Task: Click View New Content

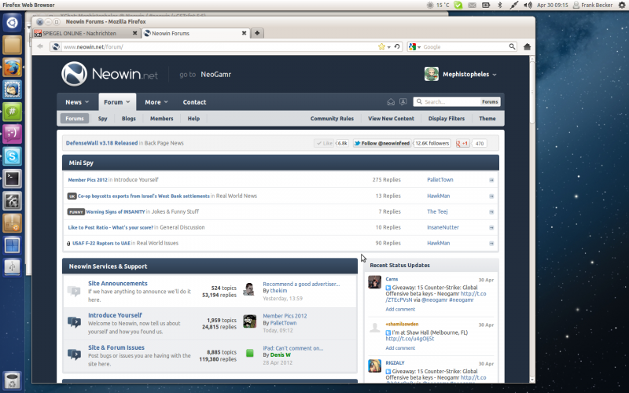Action: tap(391, 119)
